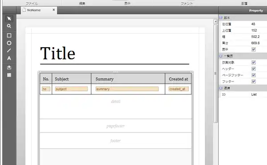Click the footer section of the list
The height and width of the screenshot is (165, 267).
[x=116, y=141]
